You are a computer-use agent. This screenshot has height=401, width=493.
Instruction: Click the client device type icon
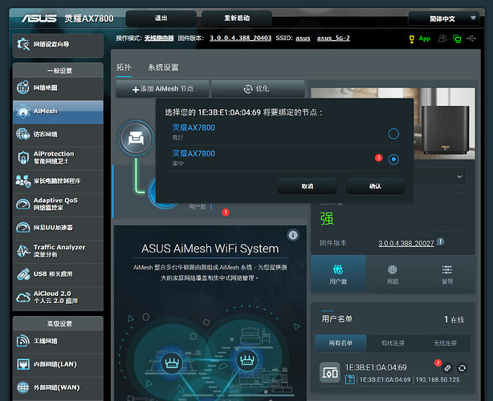[x=330, y=373]
